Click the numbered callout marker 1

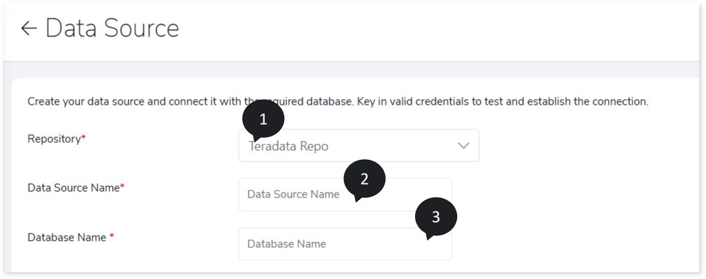click(263, 119)
